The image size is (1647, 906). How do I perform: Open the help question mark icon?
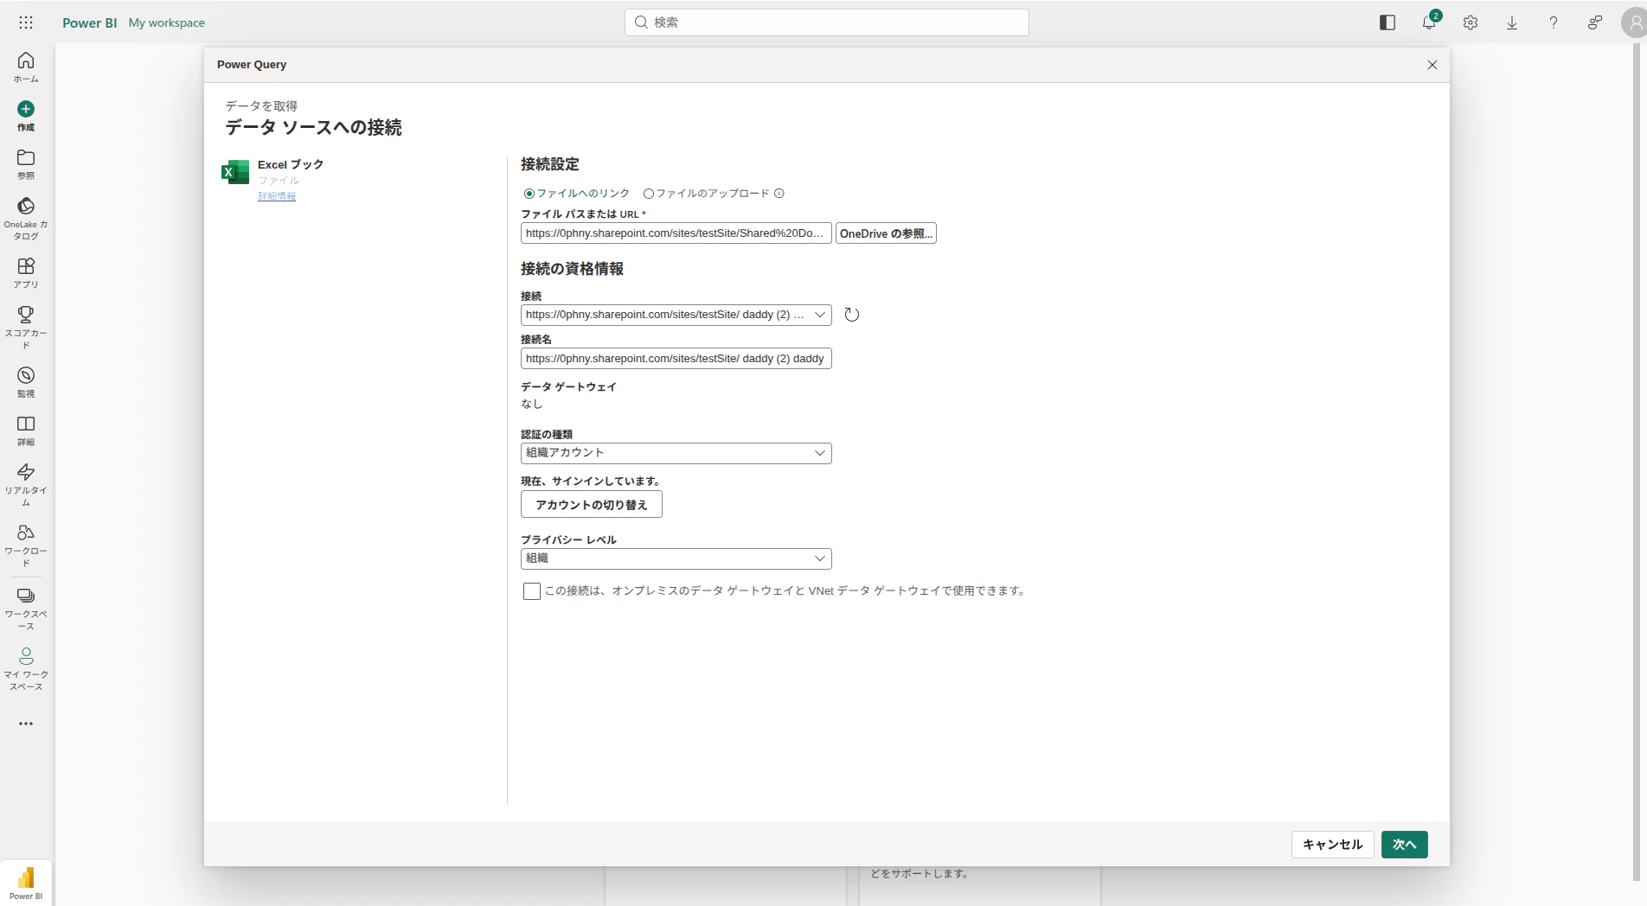[x=1554, y=22]
